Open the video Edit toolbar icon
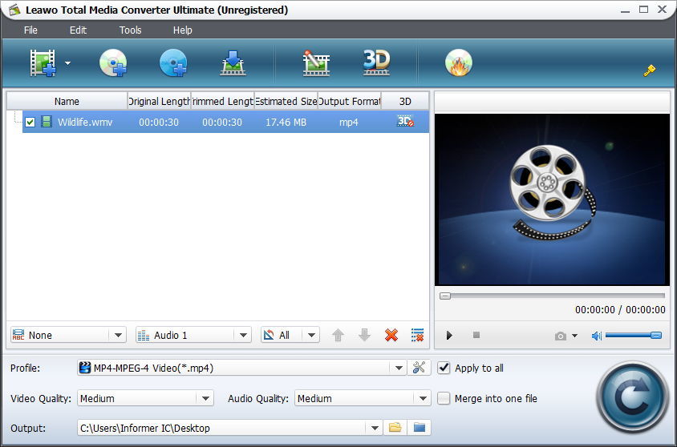This screenshot has height=447, width=677. [x=316, y=63]
